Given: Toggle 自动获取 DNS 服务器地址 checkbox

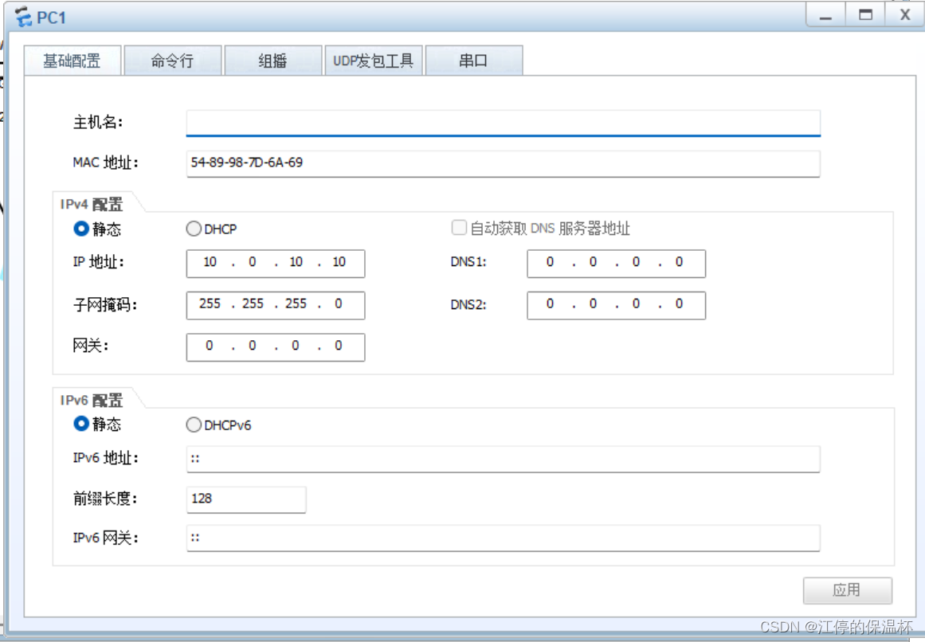Looking at the screenshot, I should click(459, 228).
